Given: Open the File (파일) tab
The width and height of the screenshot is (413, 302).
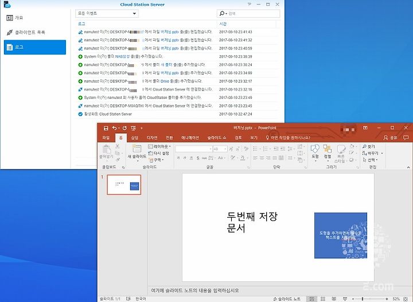Looking at the screenshot, I should point(106,138).
